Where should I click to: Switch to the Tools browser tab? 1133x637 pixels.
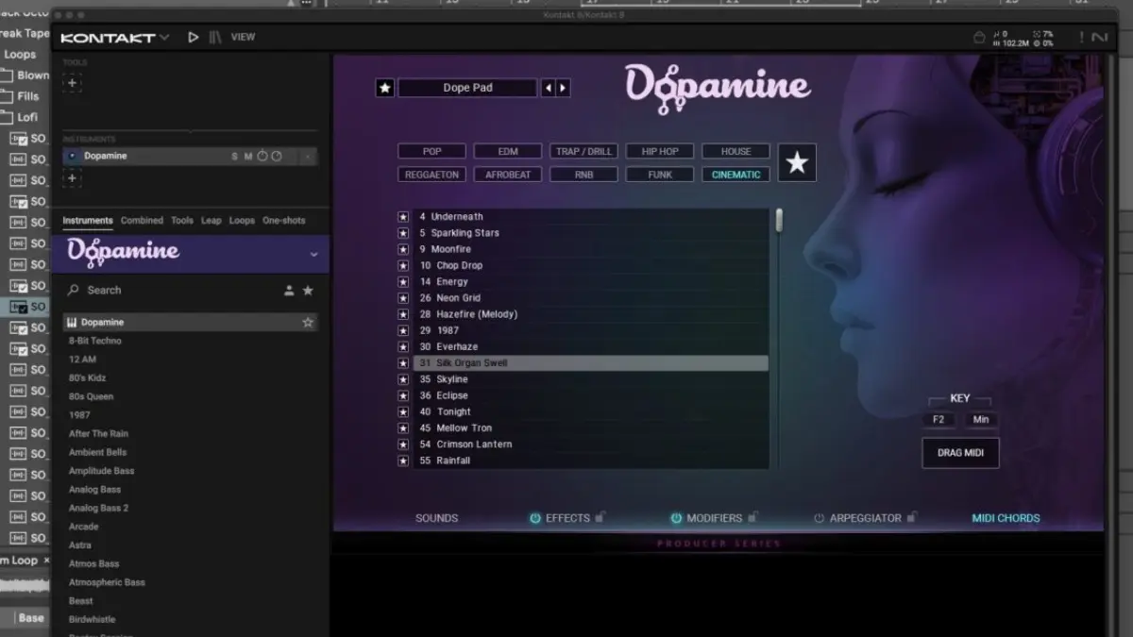[x=182, y=221]
